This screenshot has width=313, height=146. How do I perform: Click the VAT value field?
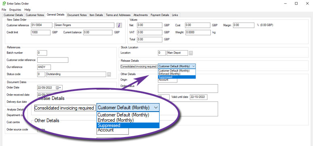pyautogui.click(x=150, y=32)
